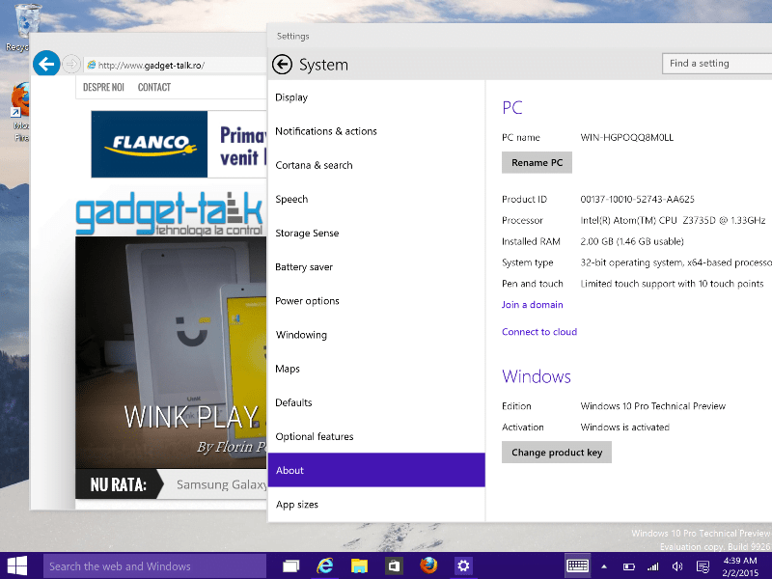
Task: Open DESPRE NOI on the gadget-talk page
Action: (x=103, y=87)
